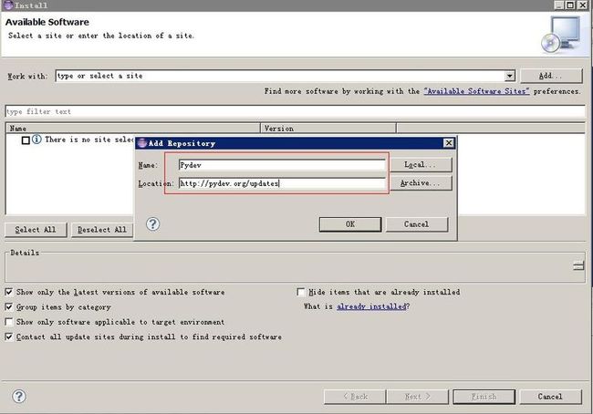Click the Finish button

click(484, 397)
